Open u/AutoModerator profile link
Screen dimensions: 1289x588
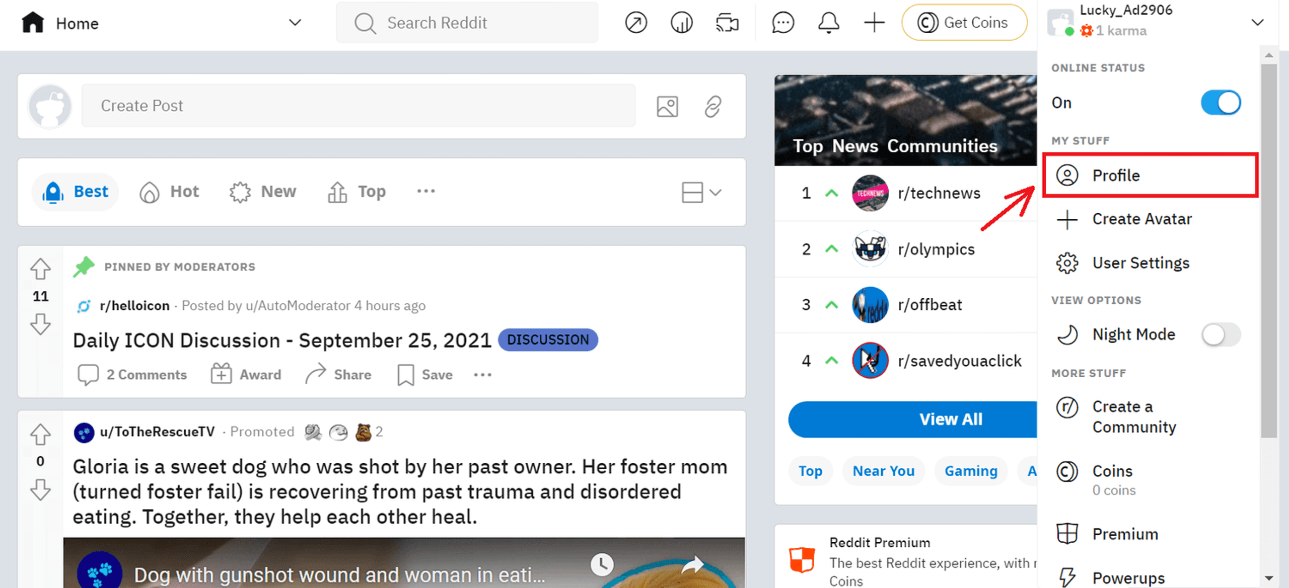[x=298, y=306]
